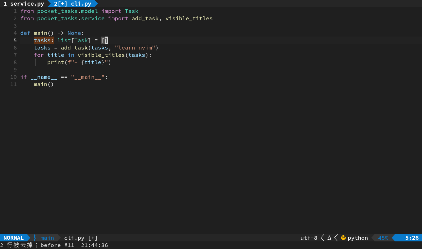Image resolution: width=422 pixels, height=249 pixels.
Task: Click the timestamp 21:44:36 in command line
Action: click(x=95, y=245)
